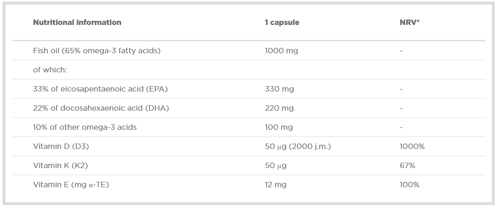Viewport: 499px width, 208px height.
Task: Select the "1 capsule" column header
Action: pyautogui.click(x=282, y=22)
